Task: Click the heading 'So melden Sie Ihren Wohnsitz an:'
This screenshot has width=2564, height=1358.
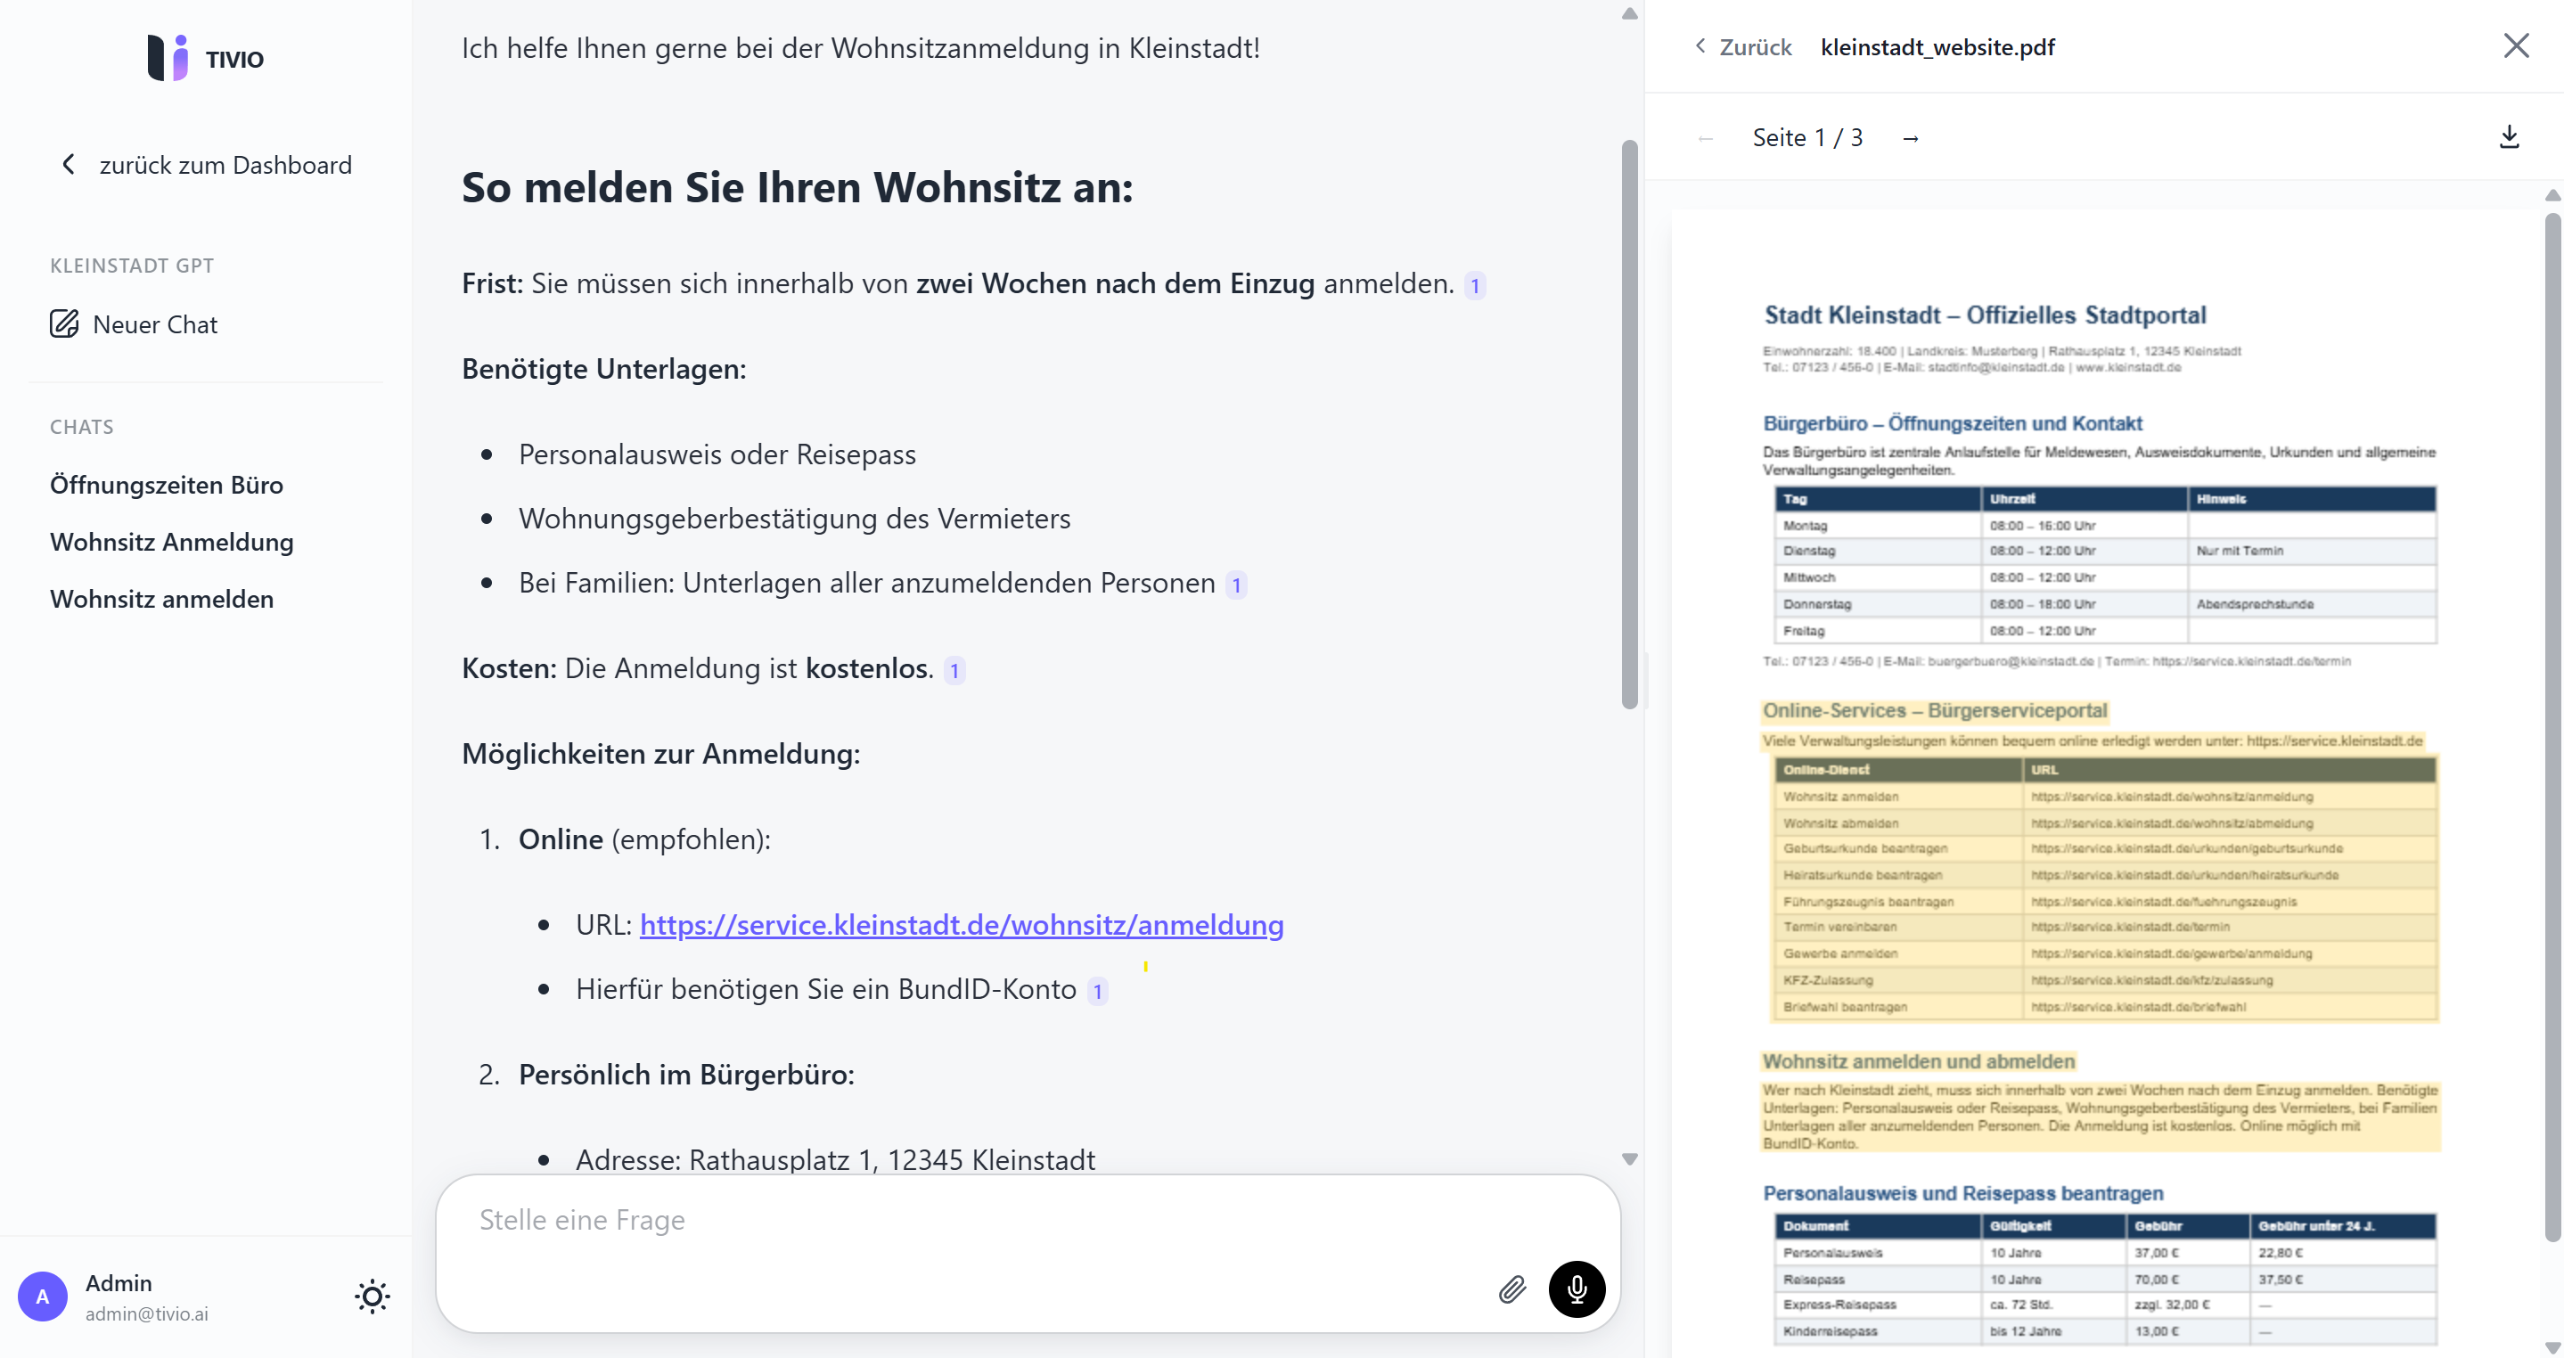Action: coord(798,188)
